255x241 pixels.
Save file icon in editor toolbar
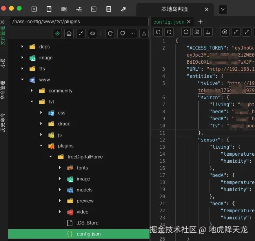tap(197, 32)
